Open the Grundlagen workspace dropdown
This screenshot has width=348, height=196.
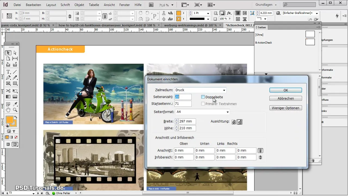pos(266,5)
